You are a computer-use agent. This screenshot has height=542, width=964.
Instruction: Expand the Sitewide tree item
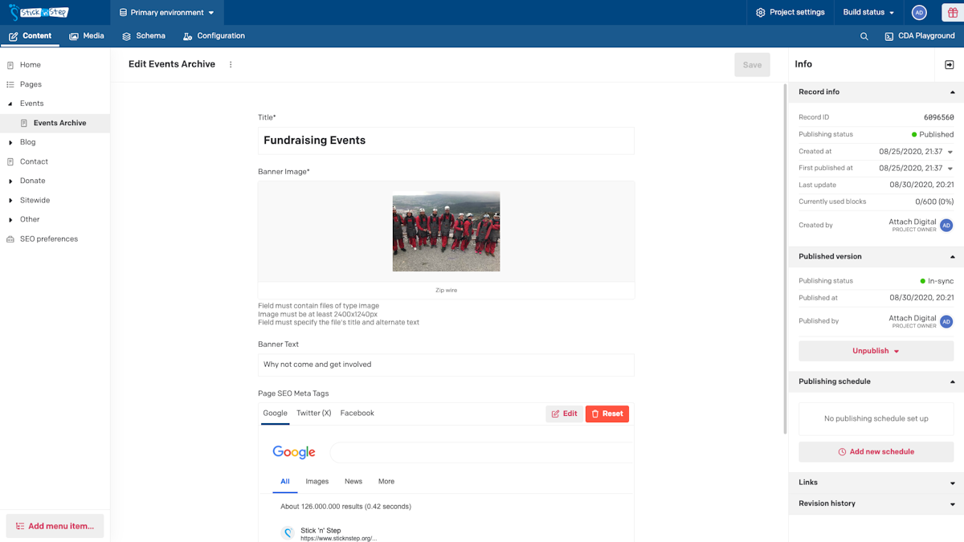click(10, 200)
